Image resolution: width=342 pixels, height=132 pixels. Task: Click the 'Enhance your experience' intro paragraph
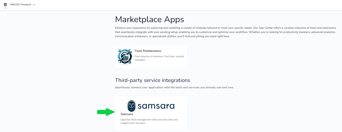point(226,32)
